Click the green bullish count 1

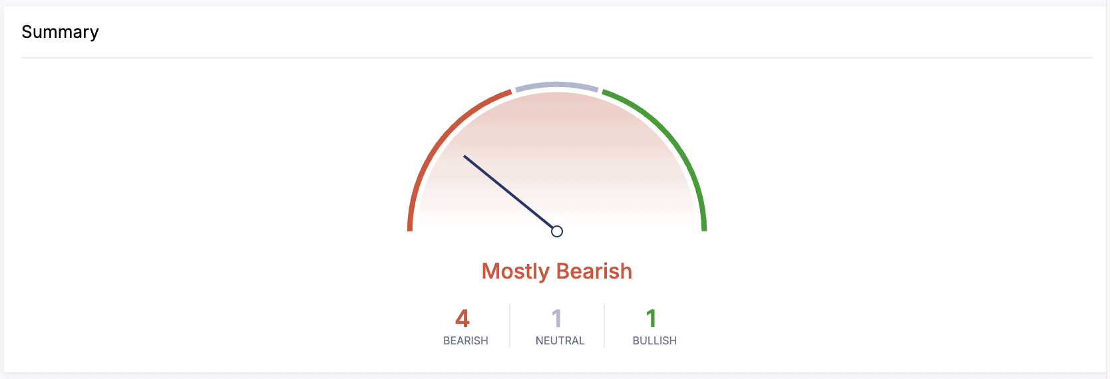(651, 318)
